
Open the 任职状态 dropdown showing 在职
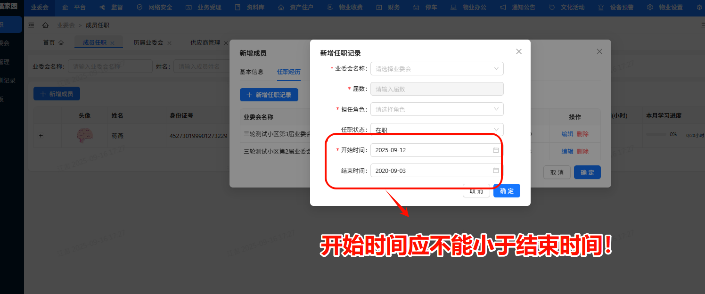[x=436, y=129]
